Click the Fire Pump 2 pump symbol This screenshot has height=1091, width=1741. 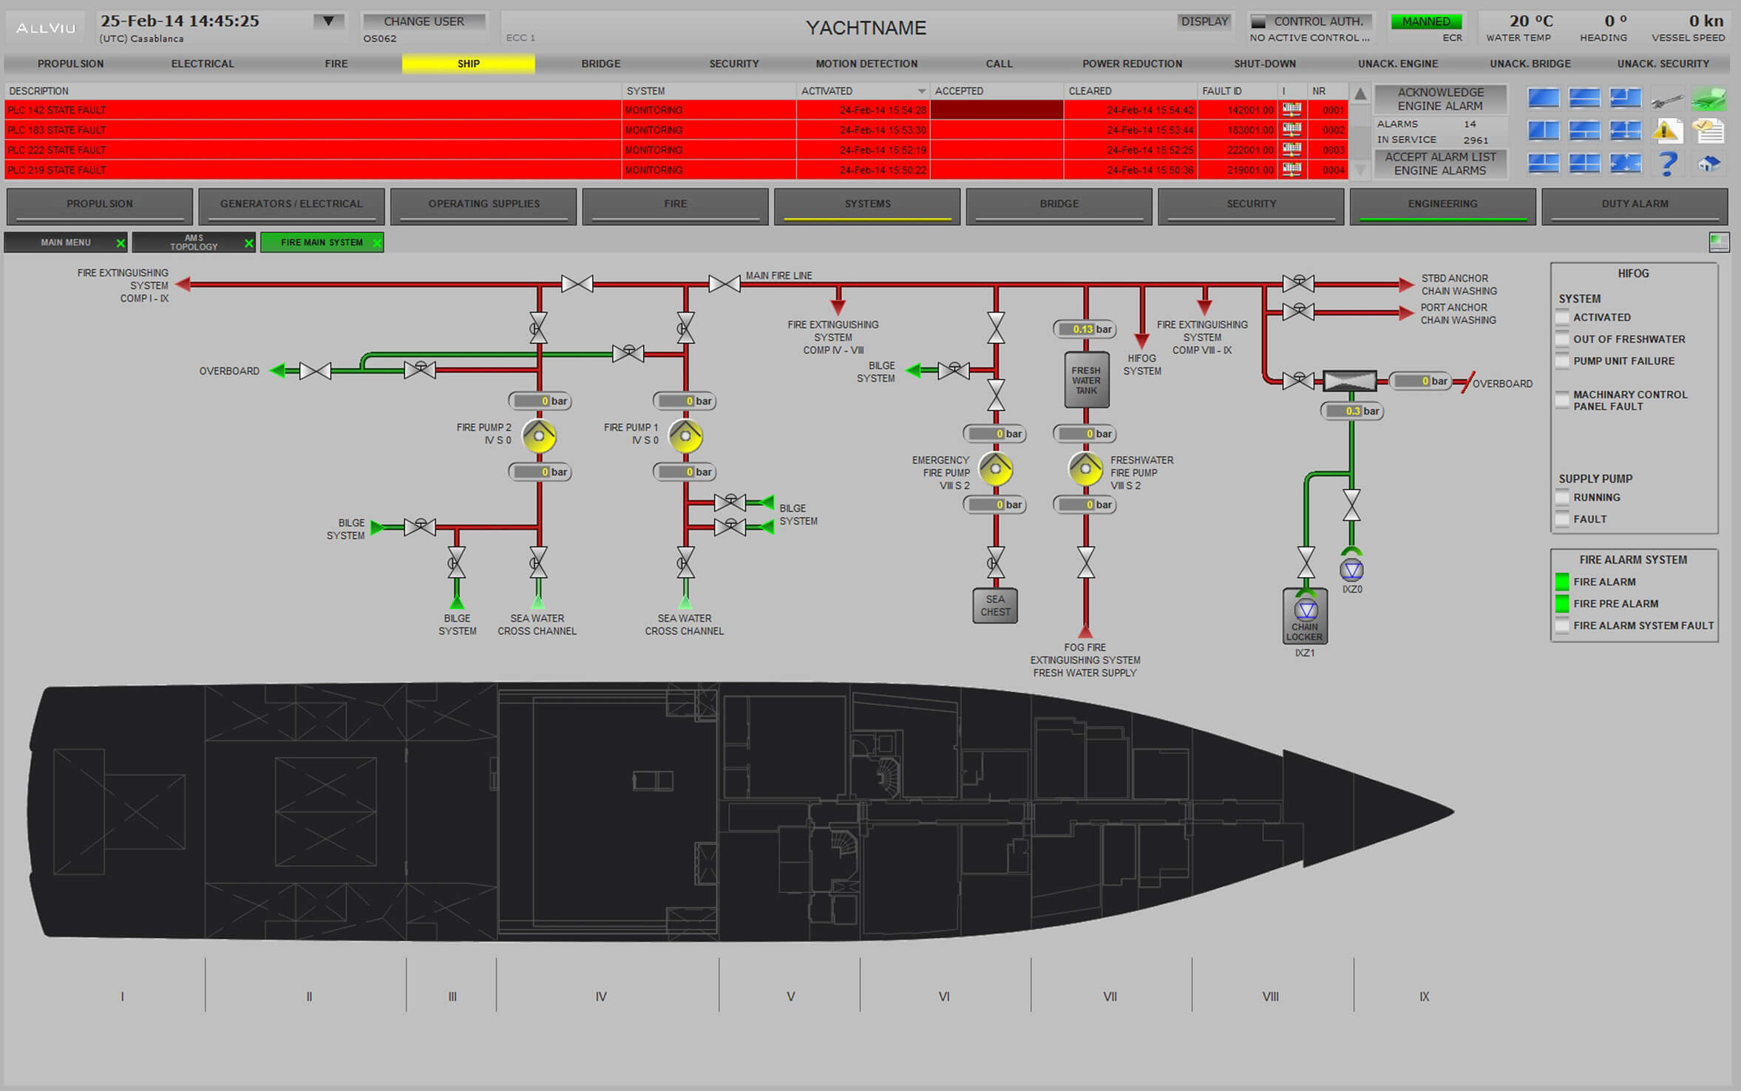[539, 436]
